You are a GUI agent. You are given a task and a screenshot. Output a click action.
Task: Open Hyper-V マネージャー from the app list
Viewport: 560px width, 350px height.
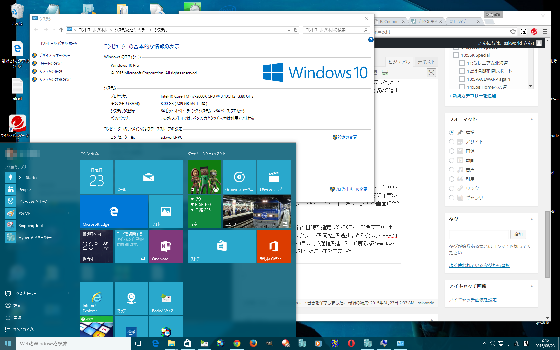pos(38,238)
